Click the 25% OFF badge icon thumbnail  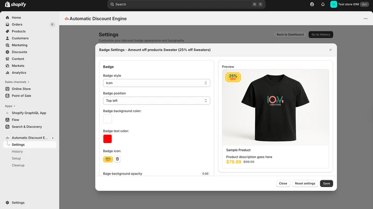point(108,159)
